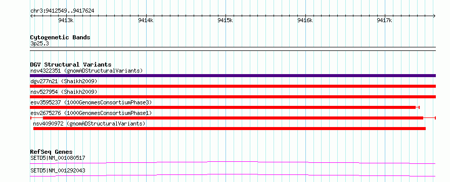Open the DGV Structural Variants track heading

point(71,65)
